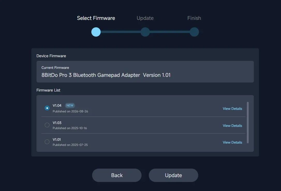The image size is (281, 191).
Task: Click the 'Device Firmware' heading
Action: coord(51,56)
